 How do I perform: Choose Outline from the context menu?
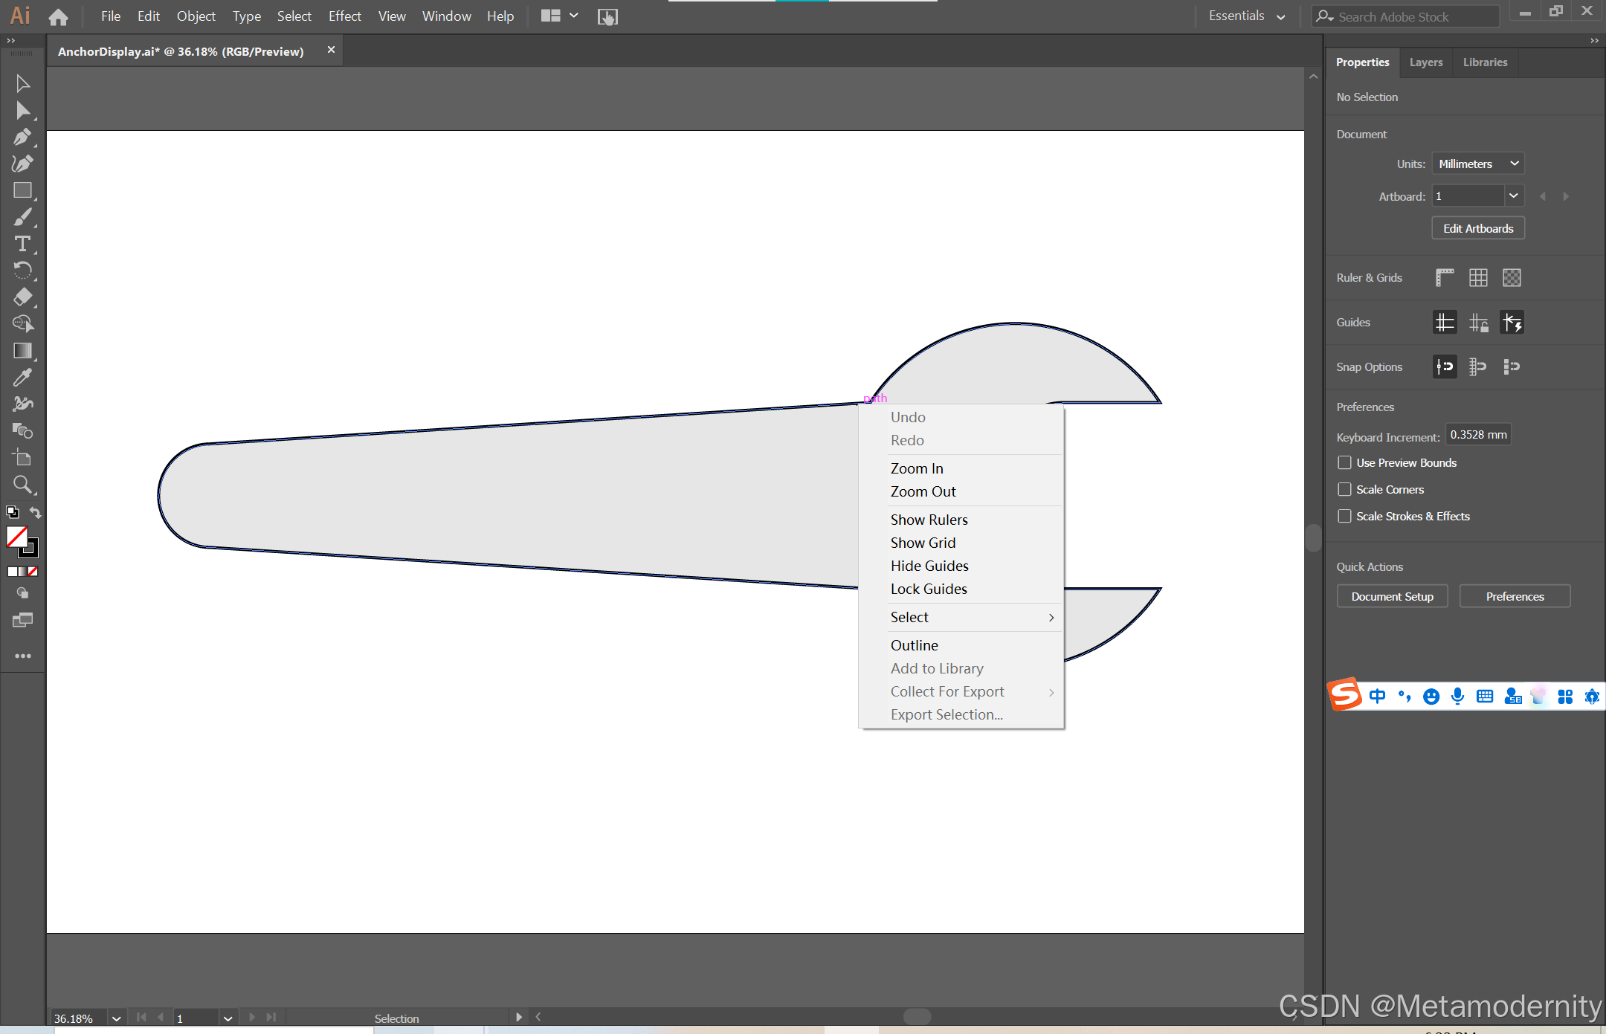(914, 645)
